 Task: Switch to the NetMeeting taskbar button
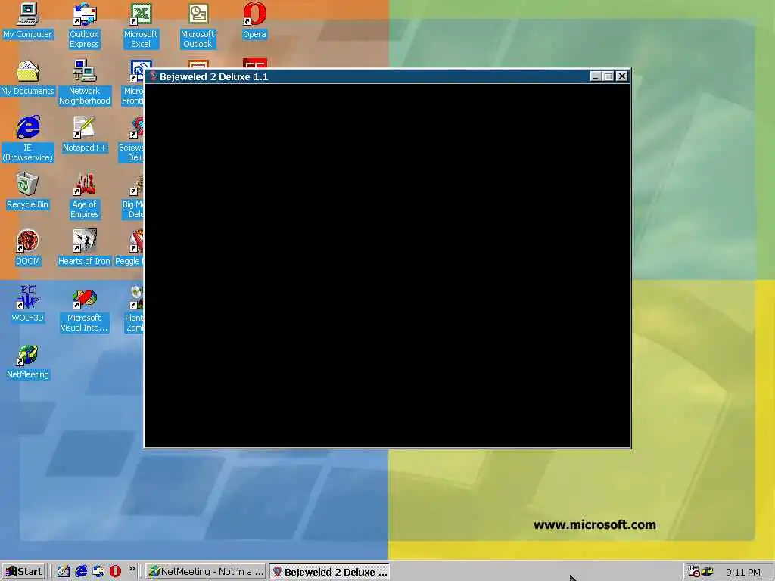click(206, 572)
